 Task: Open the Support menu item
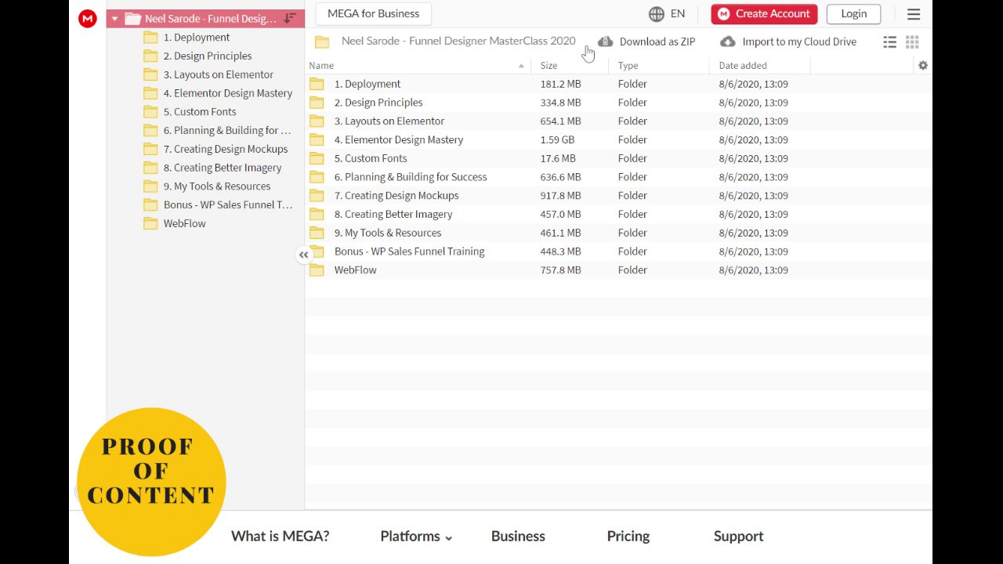[738, 537]
